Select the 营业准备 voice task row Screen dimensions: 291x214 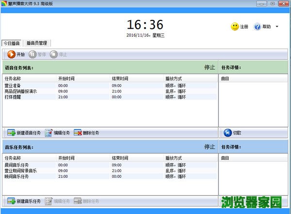(x=13, y=85)
